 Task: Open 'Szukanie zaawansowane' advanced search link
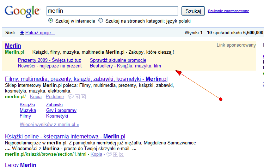[x=228, y=11]
